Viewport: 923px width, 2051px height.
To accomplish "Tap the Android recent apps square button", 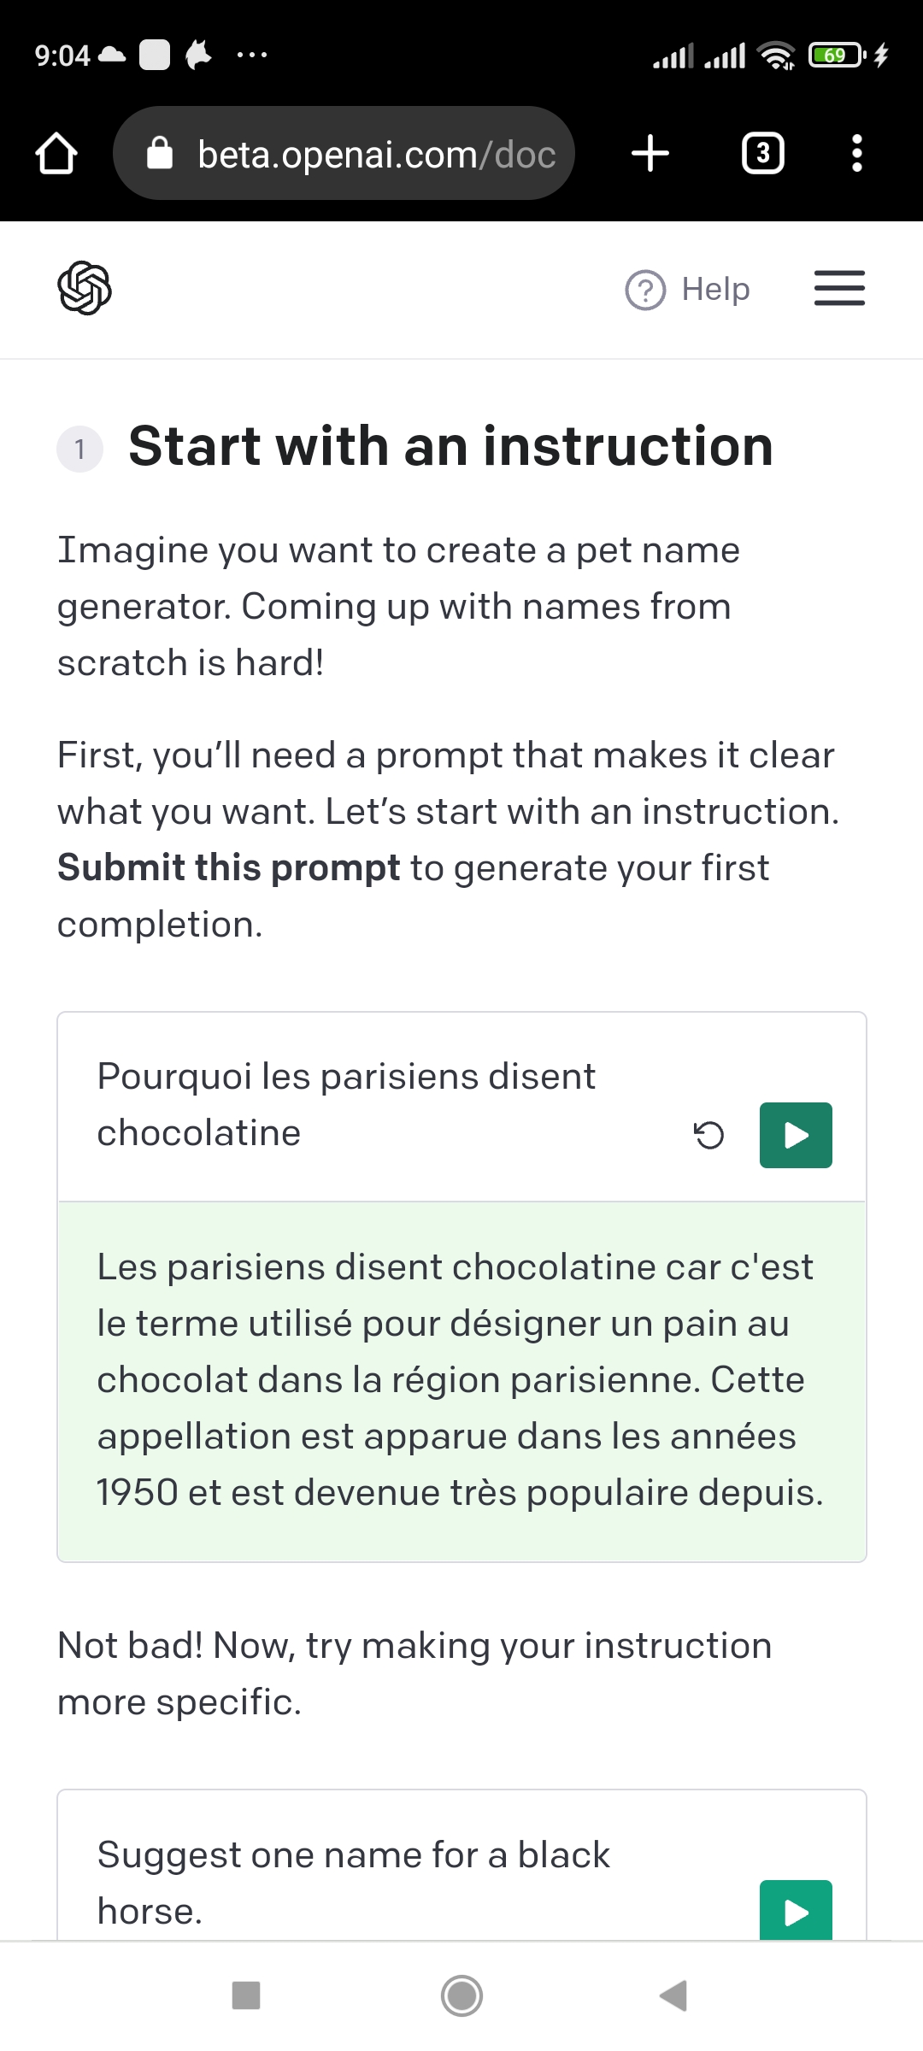I will point(246,1996).
